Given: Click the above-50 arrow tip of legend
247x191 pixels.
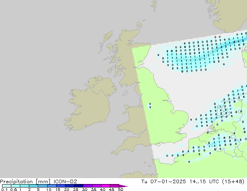Looking at the screenshot, I should click(x=123, y=186).
